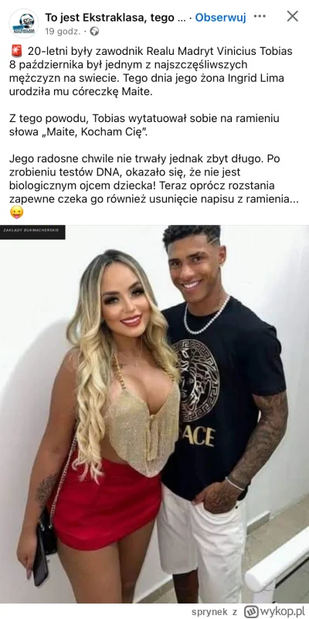Click the Medusa logo on the black t-shirt
This screenshot has height=619, width=309.
[195, 379]
